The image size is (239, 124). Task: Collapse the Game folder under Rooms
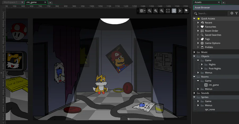tap(198, 81)
